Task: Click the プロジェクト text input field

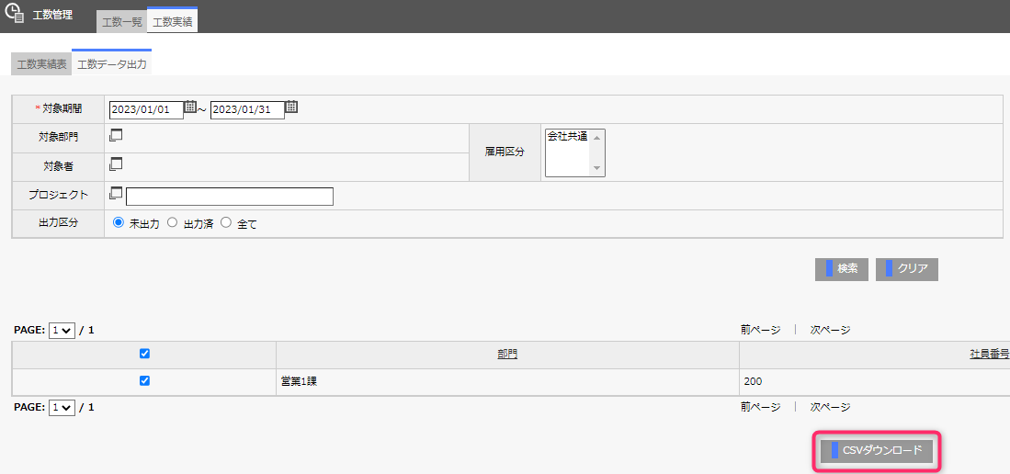Action: point(229,197)
